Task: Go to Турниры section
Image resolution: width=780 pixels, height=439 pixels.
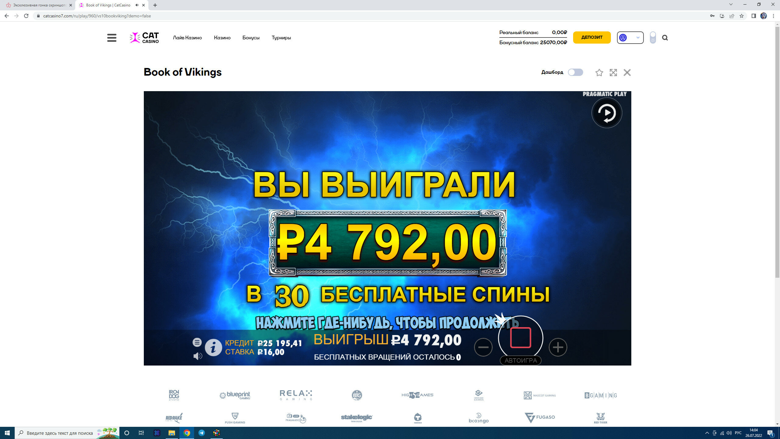Action: point(281,38)
